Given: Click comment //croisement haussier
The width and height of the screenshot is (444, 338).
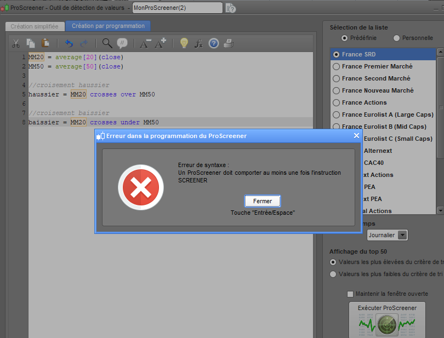Looking at the screenshot, I should coord(69,85).
